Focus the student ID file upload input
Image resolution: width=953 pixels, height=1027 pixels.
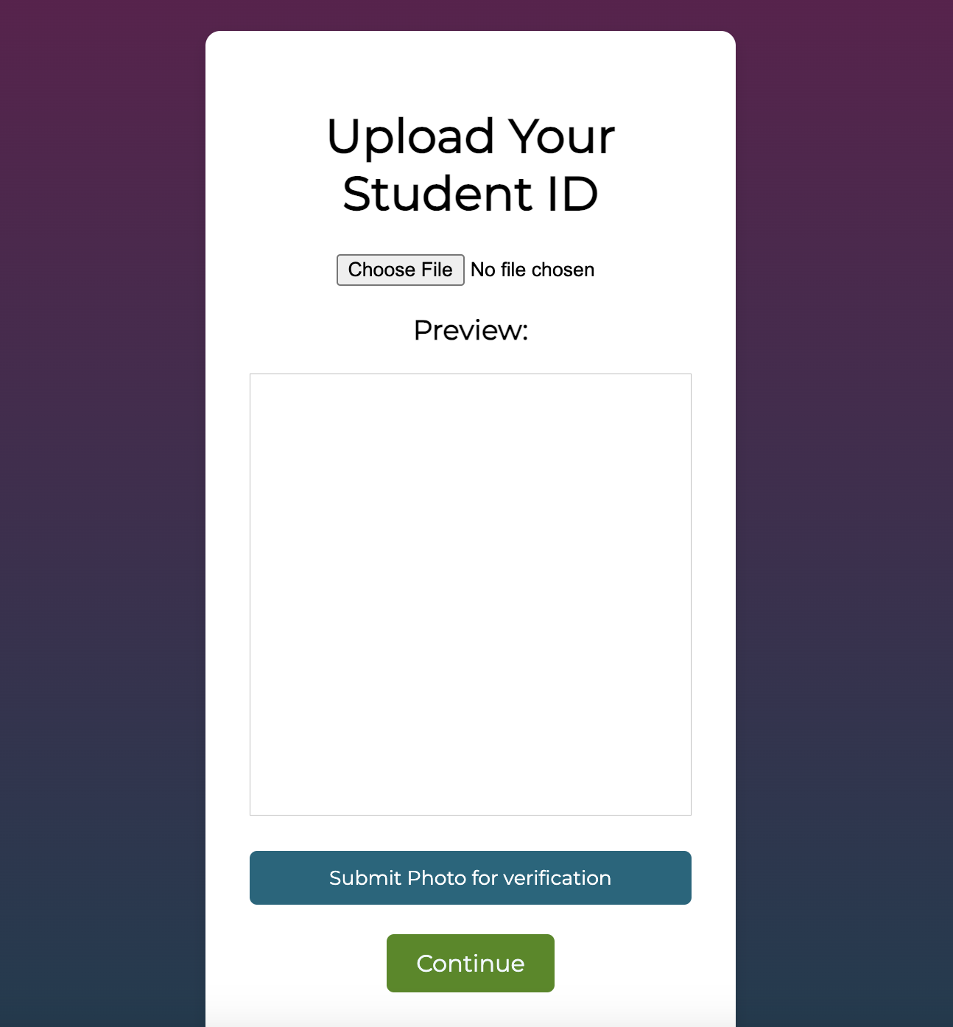(465, 270)
